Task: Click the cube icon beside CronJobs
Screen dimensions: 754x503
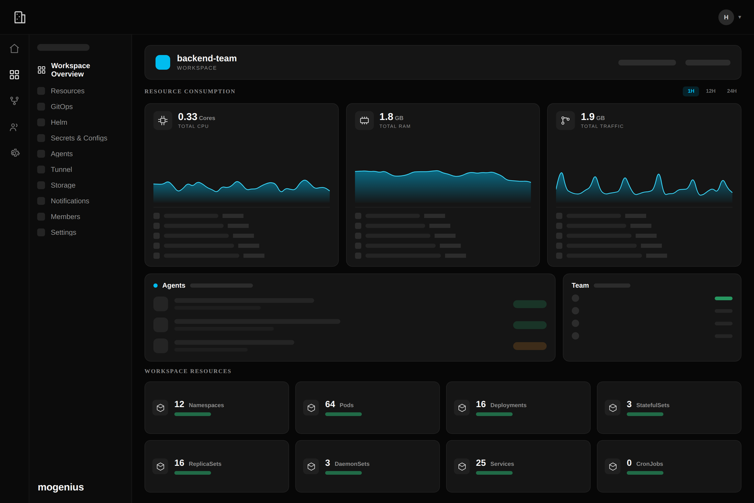Action: click(x=613, y=466)
